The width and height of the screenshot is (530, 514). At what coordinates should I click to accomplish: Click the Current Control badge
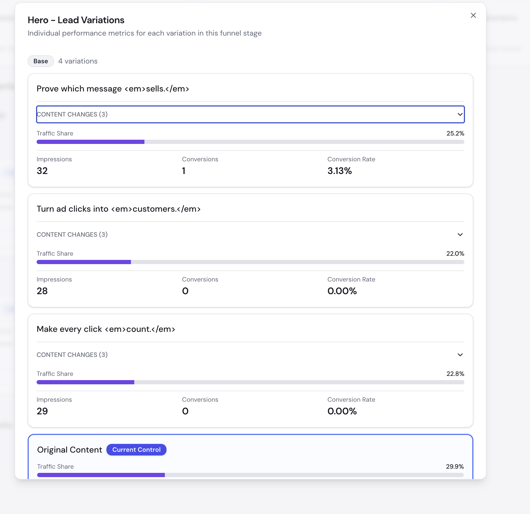136,450
